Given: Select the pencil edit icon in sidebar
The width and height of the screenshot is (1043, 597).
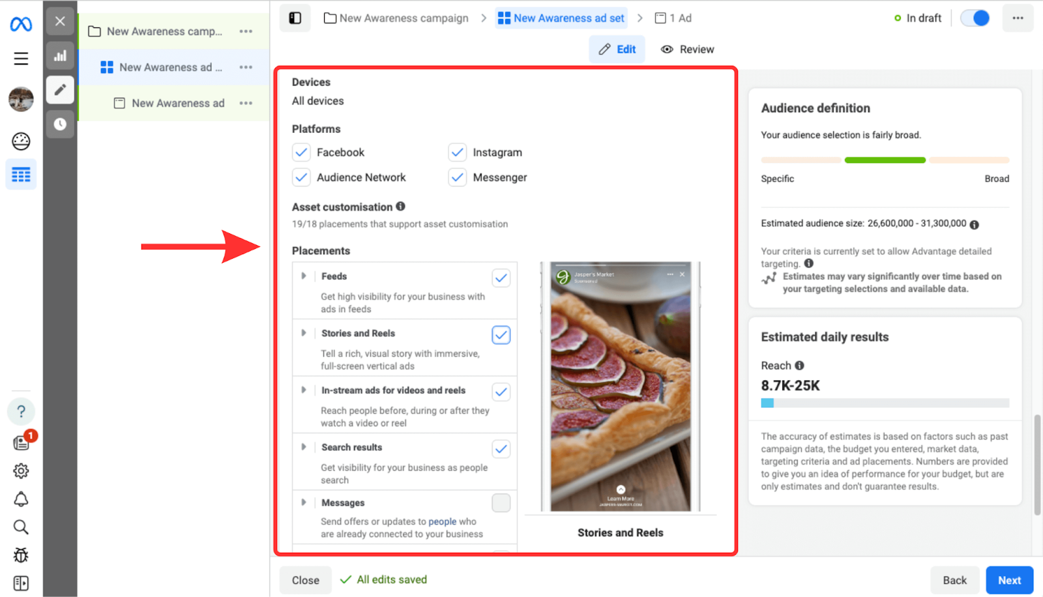Looking at the screenshot, I should [x=60, y=89].
